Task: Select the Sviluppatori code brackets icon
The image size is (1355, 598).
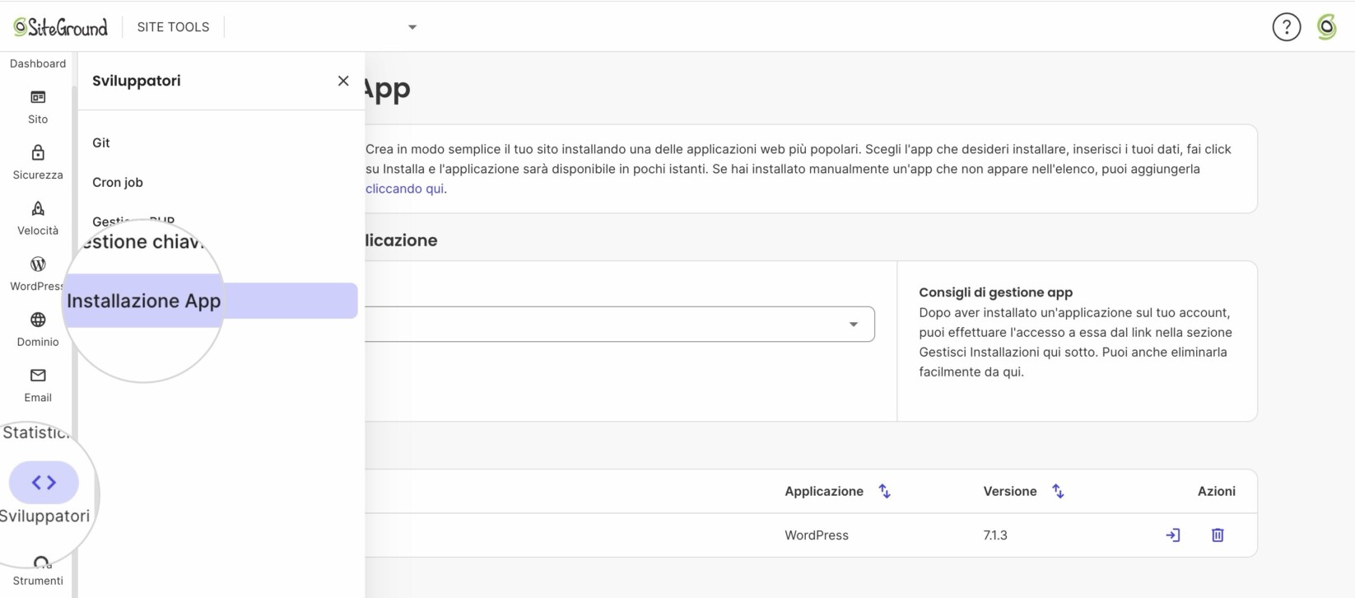Action: click(44, 483)
